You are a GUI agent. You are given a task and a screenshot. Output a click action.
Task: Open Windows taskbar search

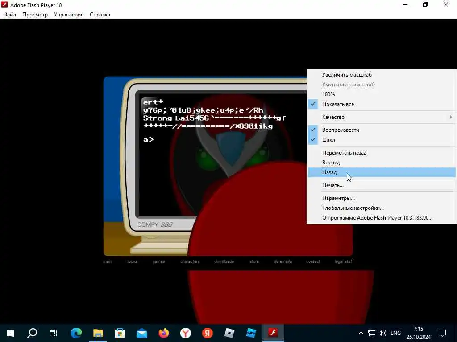(x=32, y=333)
